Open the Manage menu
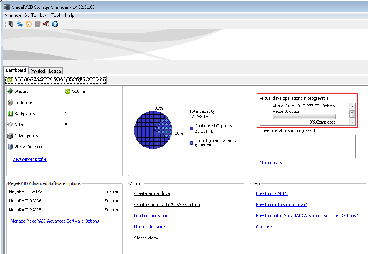 pyautogui.click(x=13, y=15)
